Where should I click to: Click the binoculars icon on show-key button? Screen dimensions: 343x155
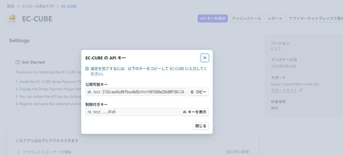pos(185,112)
